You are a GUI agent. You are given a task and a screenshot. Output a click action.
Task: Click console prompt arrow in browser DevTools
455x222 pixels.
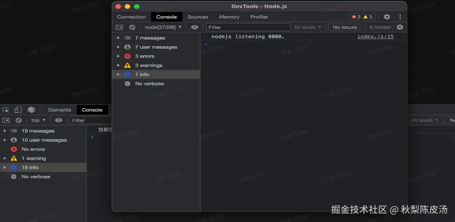pyautogui.click(x=92, y=137)
